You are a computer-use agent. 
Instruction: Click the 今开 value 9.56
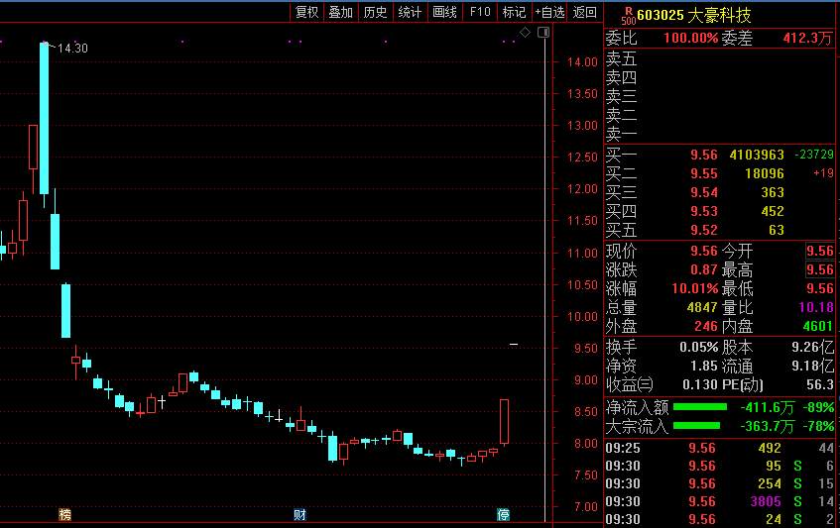coord(819,251)
